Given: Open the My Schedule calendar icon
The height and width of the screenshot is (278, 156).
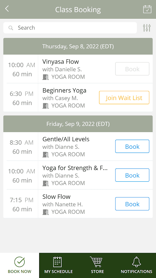Looking at the screenshot, I should (58, 262).
